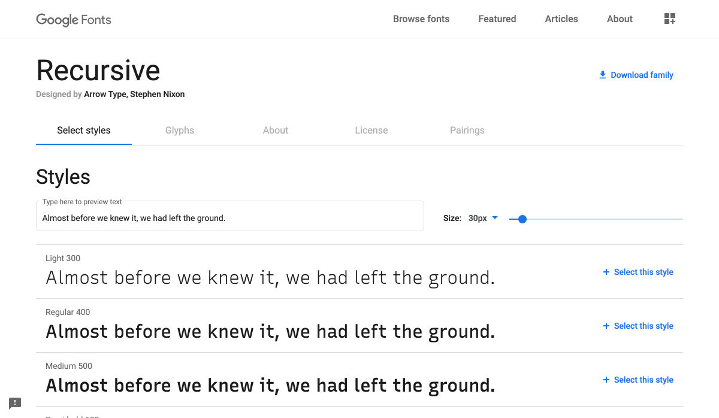Click plus icon for Light 300 style
719x418 pixels.
coord(606,272)
